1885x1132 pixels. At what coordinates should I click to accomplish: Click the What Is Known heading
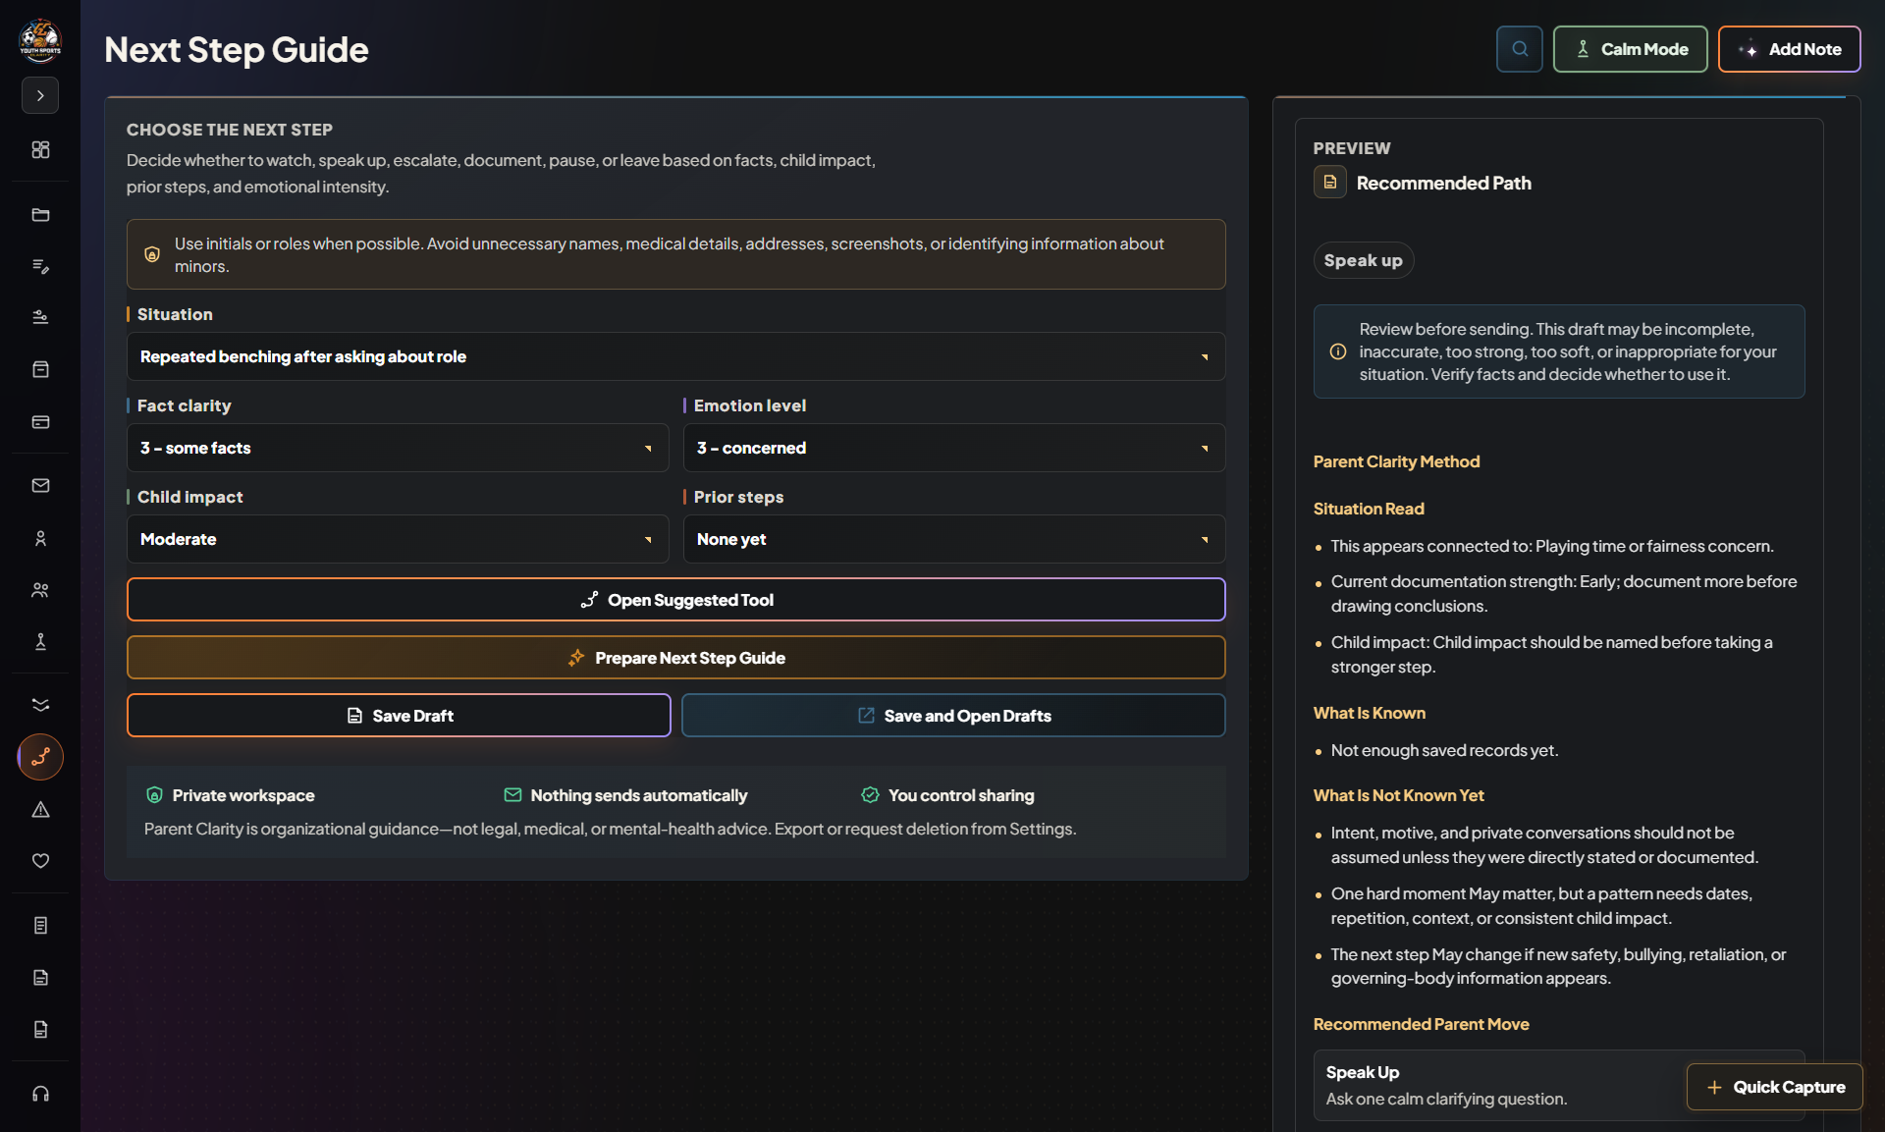pyautogui.click(x=1370, y=713)
